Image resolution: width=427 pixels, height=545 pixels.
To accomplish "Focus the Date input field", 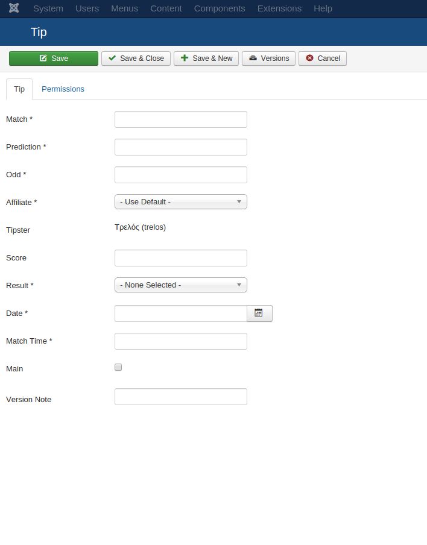I will (x=181, y=313).
